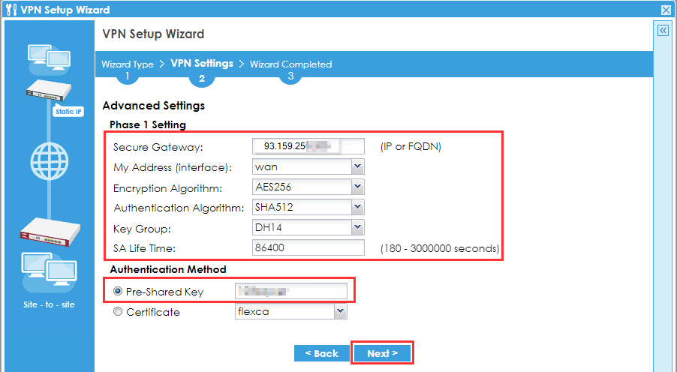Click the Secure Gateway input field
This screenshot has height=372, width=677.
pyautogui.click(x=308, y=146)
